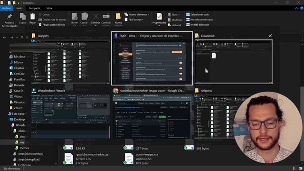The image size is (304, 171).
Task: Select Zotero in navigation pane
Action: click(16, 108)
